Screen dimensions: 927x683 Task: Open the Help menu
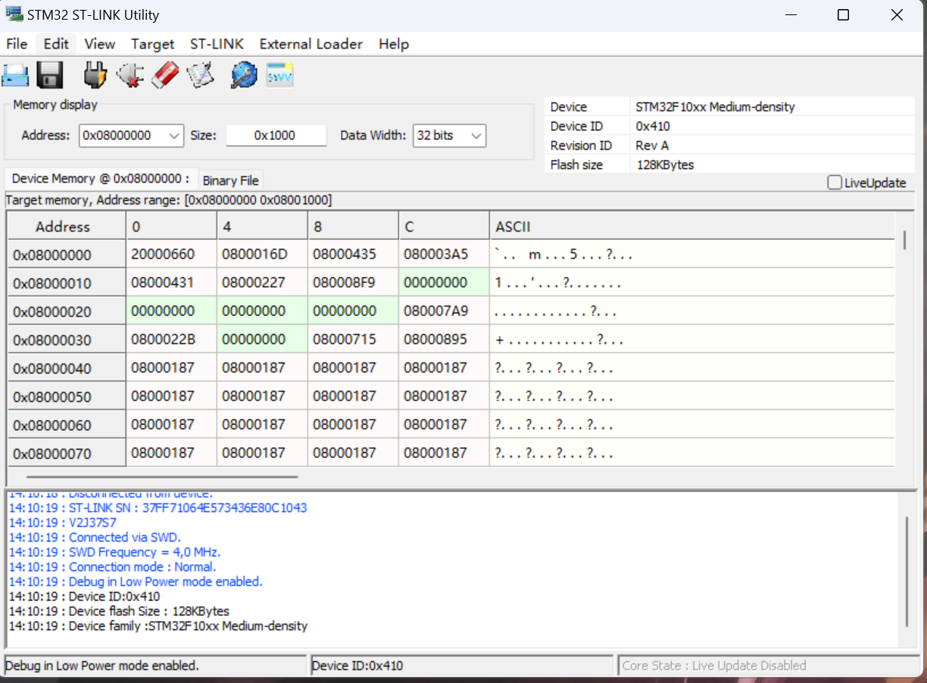(394, 44)
